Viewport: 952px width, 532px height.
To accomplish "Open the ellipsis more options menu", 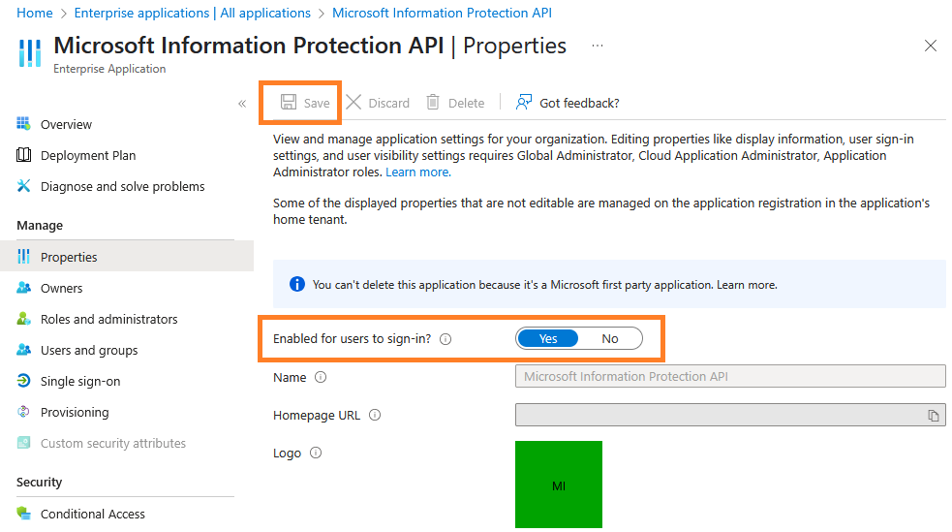I will tap(598, 46).
